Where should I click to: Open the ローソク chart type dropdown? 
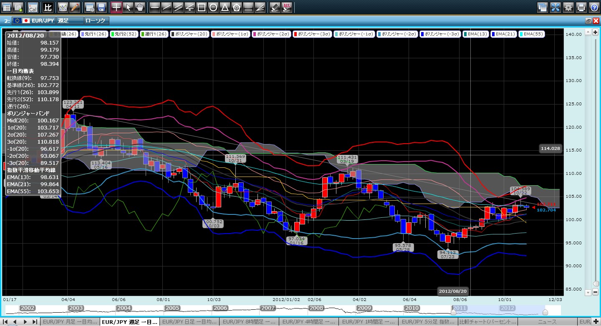pyautogui.click(x=96, y=20)
